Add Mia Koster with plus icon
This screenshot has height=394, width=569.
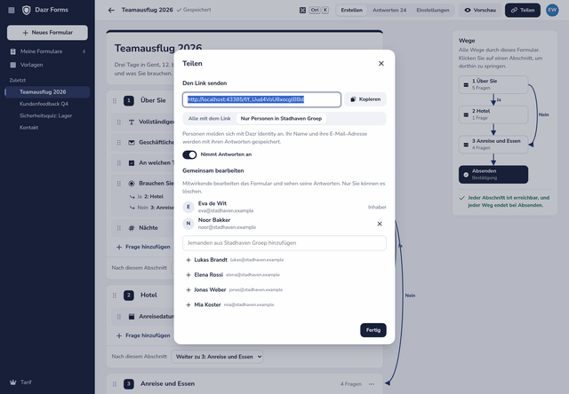[x=188, y=305]
